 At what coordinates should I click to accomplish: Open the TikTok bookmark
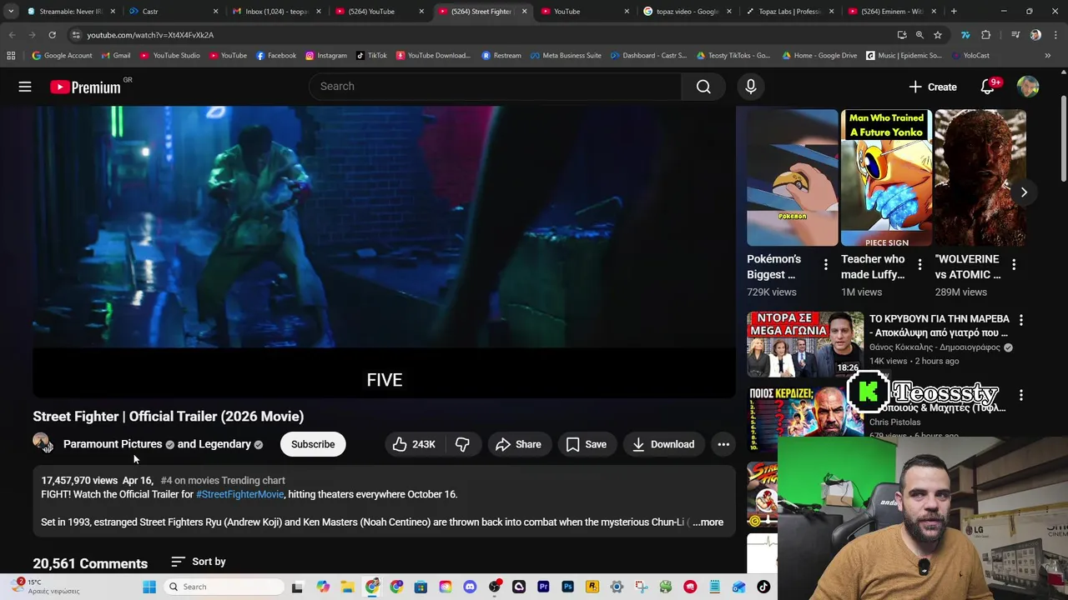click(x=371, y=56)
